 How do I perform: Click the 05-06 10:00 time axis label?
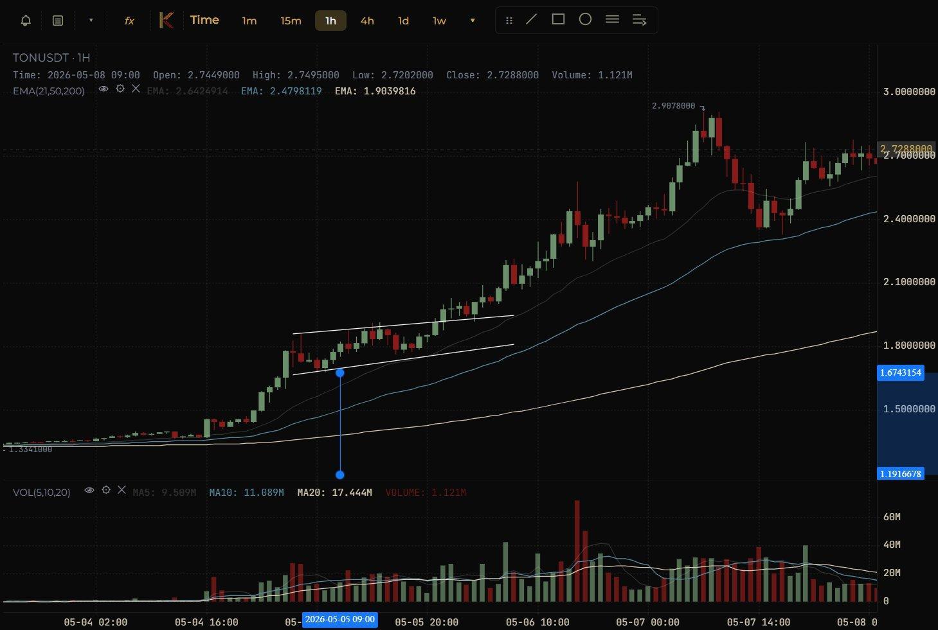click(537, 622)
